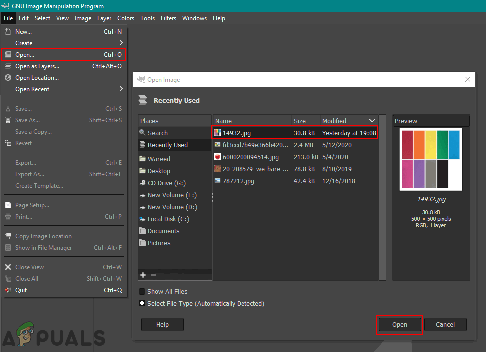Expand the Create submenu
This screenshot has height=352, width=486.
(x=121, y=43)
